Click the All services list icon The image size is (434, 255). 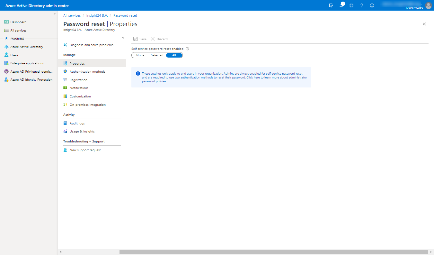(6, 30)
